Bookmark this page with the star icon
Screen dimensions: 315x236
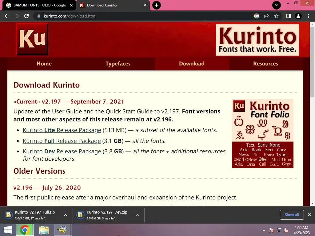point(276,16)
